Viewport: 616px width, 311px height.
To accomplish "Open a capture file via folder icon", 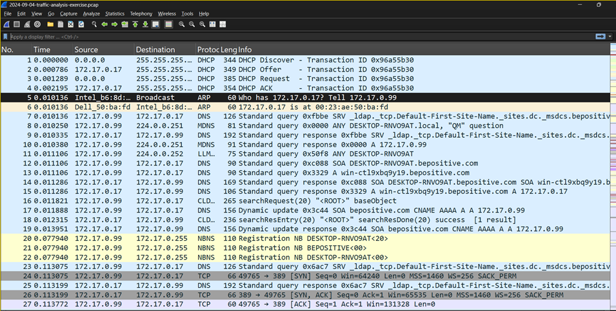I will (x=50, y=24).
